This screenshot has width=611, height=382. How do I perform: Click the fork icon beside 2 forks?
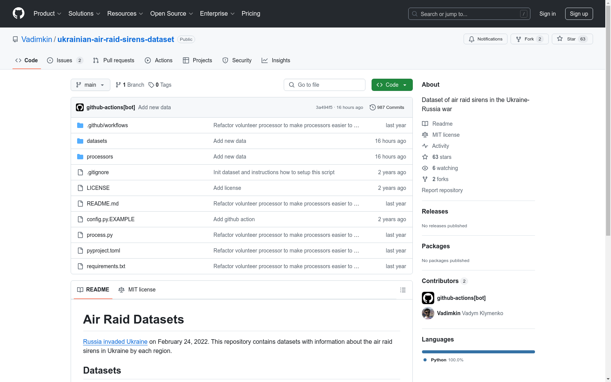425,179
